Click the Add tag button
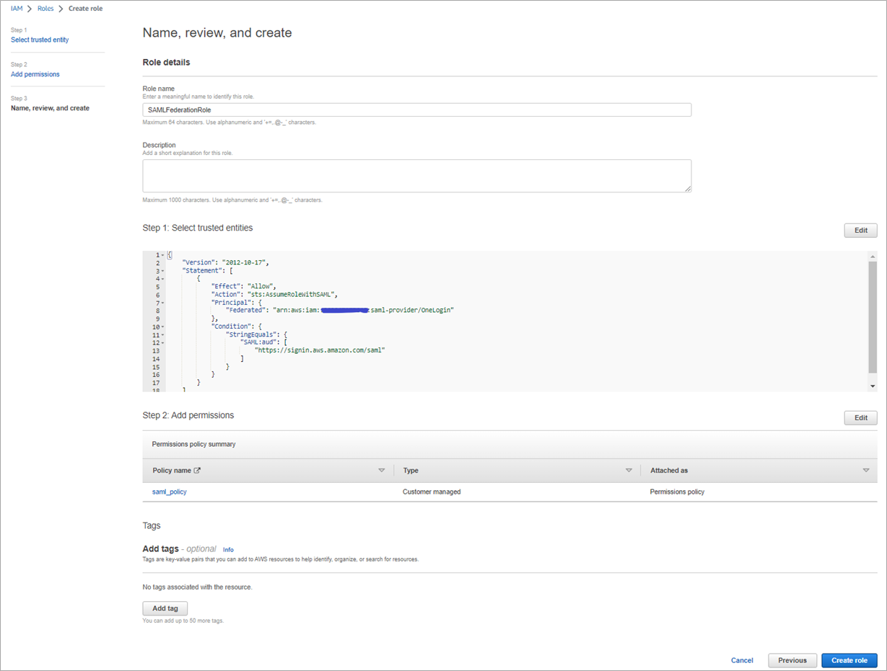887x671 pixels. coord(165,608)
